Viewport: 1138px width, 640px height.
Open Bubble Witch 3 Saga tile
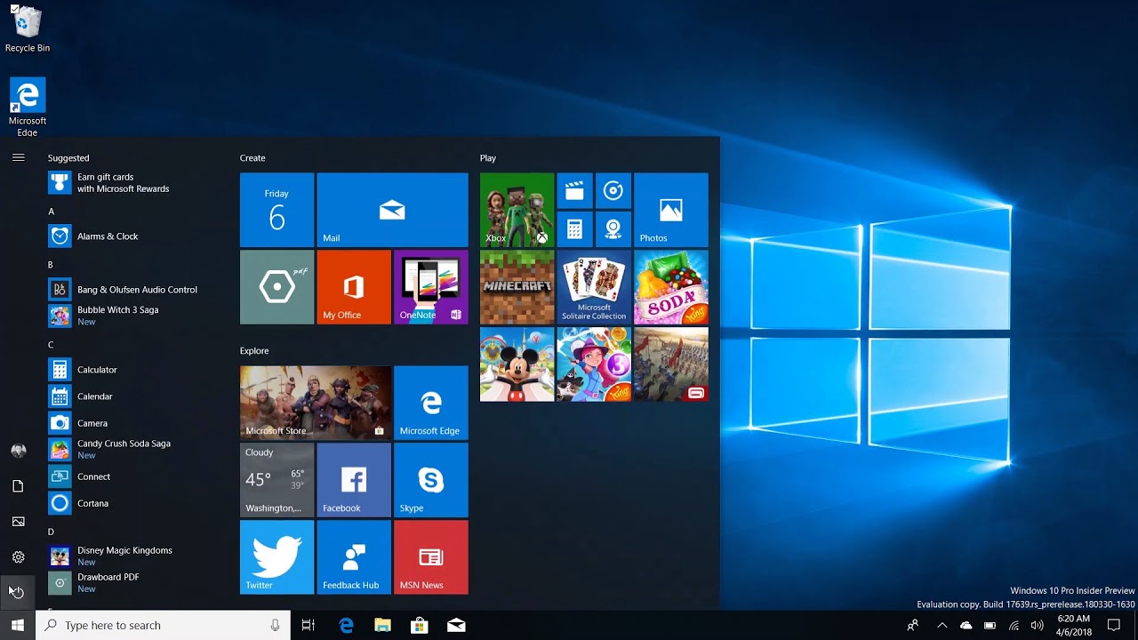[x=594, y=364]
